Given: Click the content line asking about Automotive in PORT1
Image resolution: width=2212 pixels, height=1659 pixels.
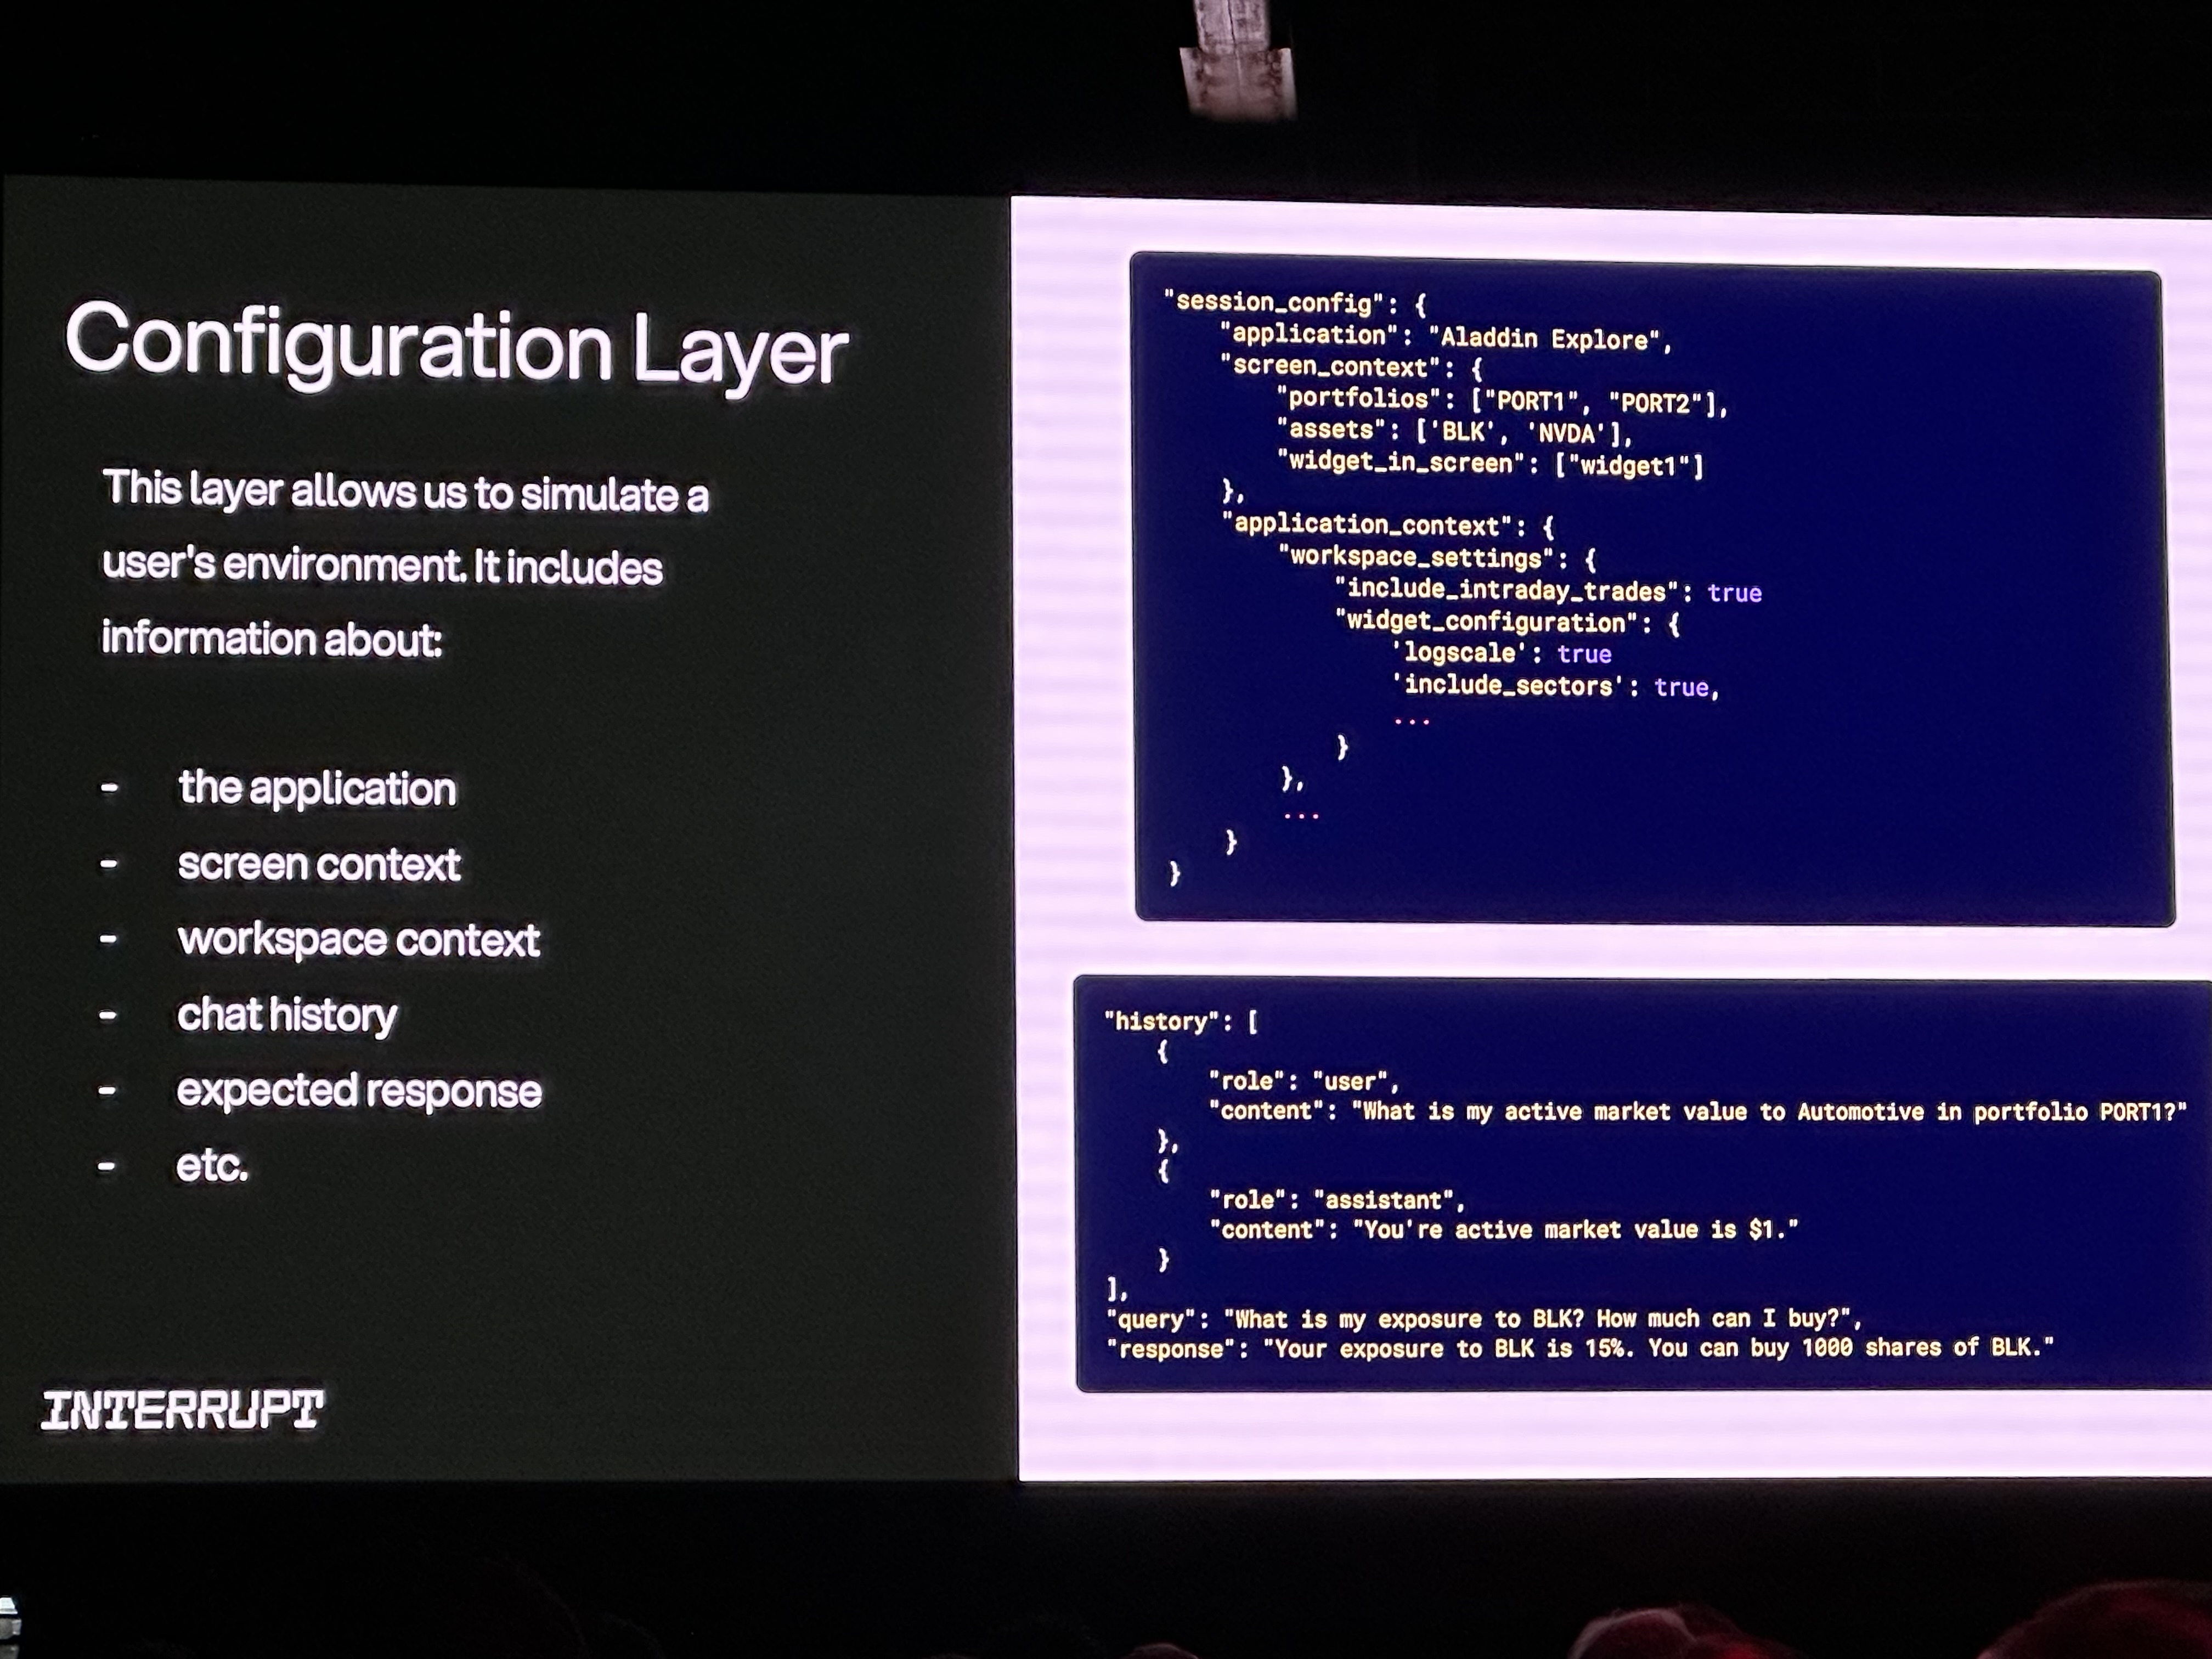Looking at the screenshot, I should tap(1698, 1111).
